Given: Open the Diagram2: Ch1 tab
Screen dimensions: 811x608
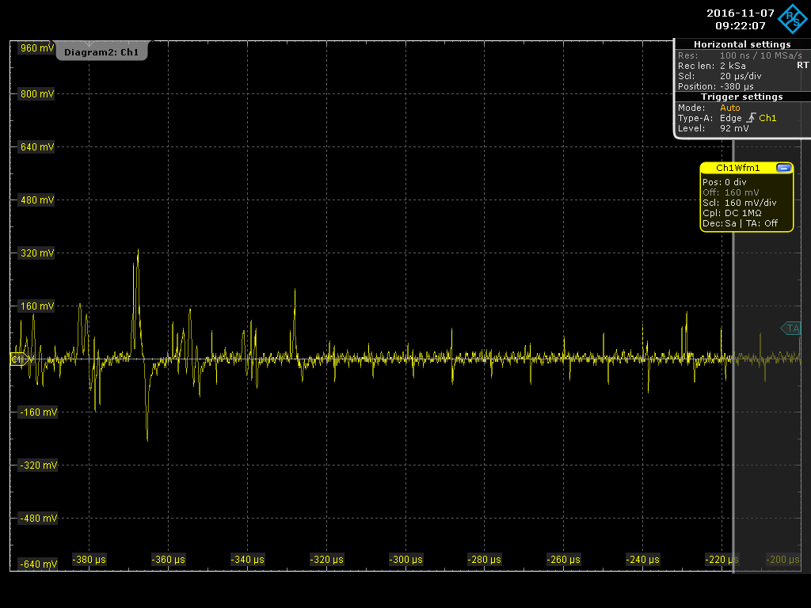Looking at the screenshot, I should (x=101, y=51).
